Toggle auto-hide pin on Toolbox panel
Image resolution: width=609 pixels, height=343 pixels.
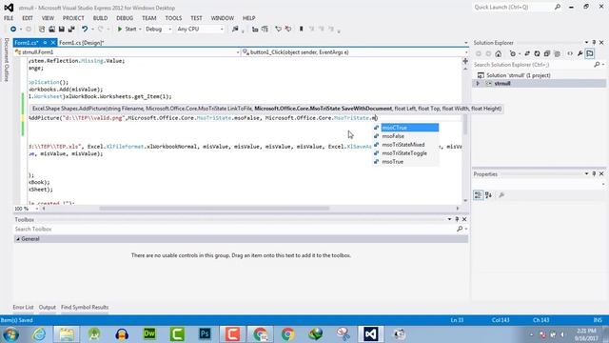click(457, 219)
